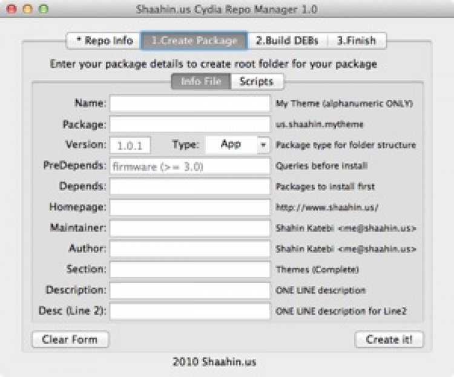Image resolution: width=454 pixels, height=377 pixels.
Task: Select the Info File sub-tab
Action: [x=201, y=81]
